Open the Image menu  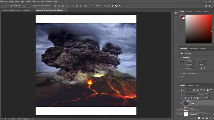pos(11,2)
